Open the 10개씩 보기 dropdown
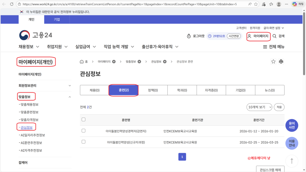 [x=259, y=107]
